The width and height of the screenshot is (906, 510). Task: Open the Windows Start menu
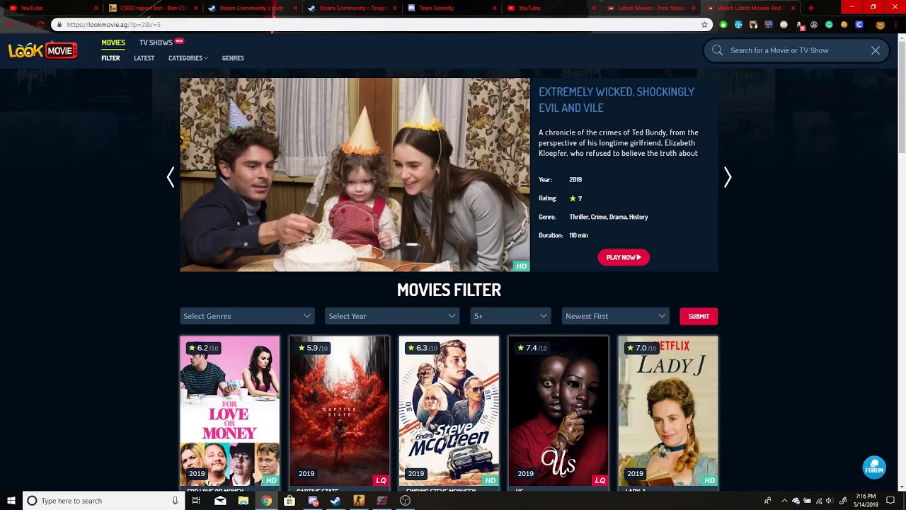[x=11, y=501]
